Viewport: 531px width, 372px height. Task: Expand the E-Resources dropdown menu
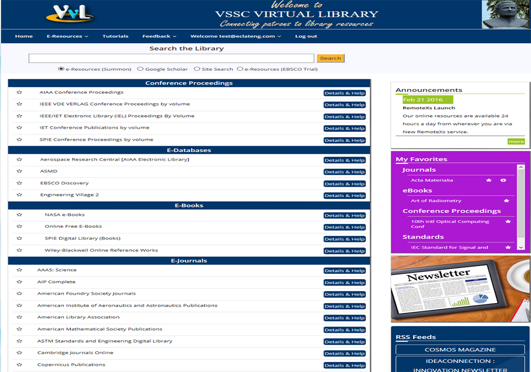[x=67, y=36]
